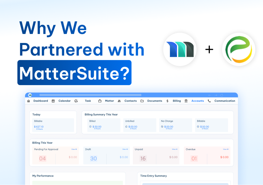This screenshot has height=185, width=263.
Task: Click the browser refresh icon
Action: pyautogui.click(x=222, y=95)
